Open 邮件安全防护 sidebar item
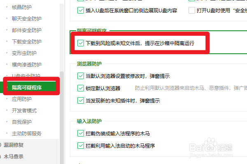This screenshot has height=164, width=247. pyautogui.click(x=27, y=30)
